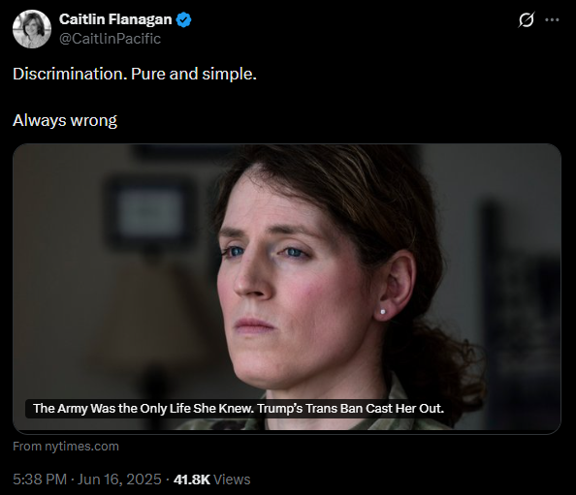The width and height of the screenshot is (576, 495).
Task: Click the Jun 16, 2025 date
Action: [x=119, y=480]
